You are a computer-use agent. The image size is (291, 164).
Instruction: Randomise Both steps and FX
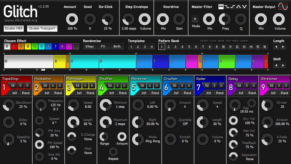click(x=117, y=46)
